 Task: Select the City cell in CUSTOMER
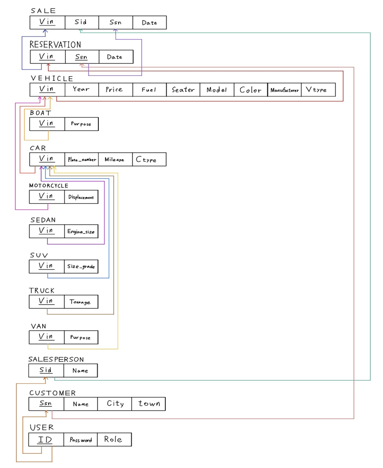pos(115,404)
